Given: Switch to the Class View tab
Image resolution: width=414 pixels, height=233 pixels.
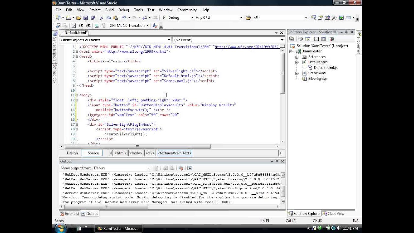Looking at the screenshot, I should (x=333, y=214).
